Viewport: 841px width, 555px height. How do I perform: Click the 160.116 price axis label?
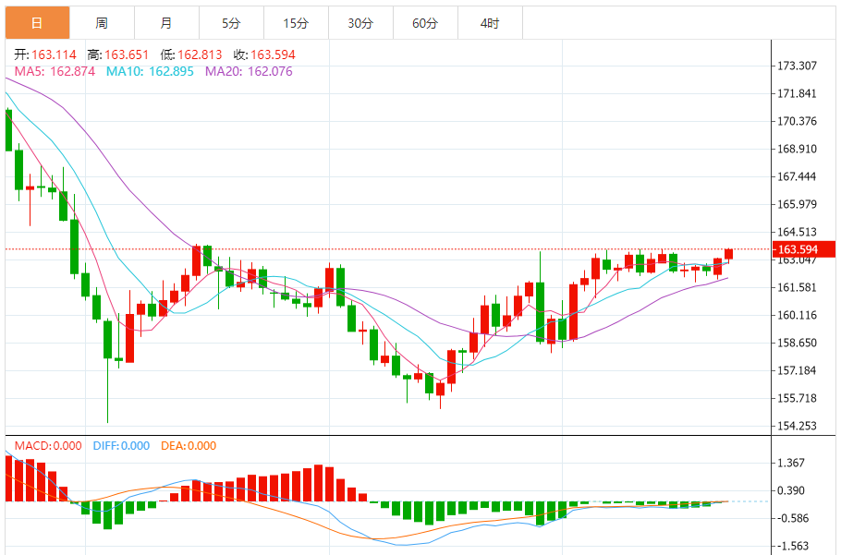pyautogui.click(x=797, y=315)
